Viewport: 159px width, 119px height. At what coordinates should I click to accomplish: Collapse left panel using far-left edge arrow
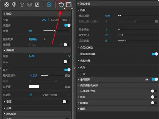(1, 68)
